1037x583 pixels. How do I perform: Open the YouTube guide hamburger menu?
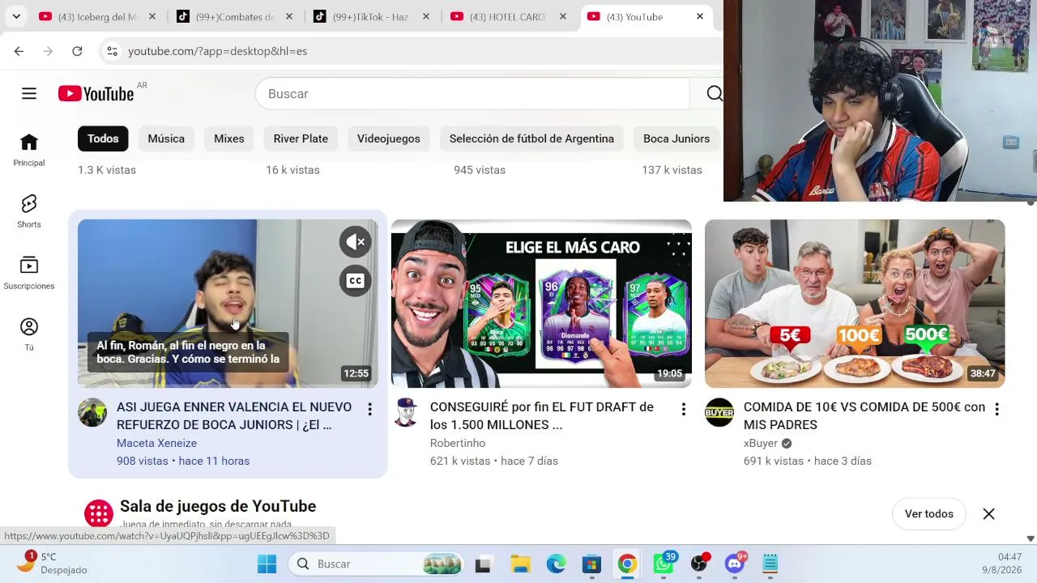point(29,94)
